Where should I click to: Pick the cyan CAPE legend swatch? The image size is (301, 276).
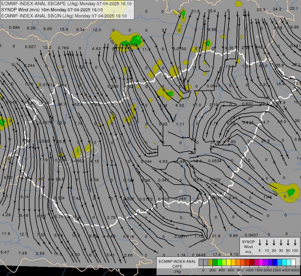coord(284,263)
